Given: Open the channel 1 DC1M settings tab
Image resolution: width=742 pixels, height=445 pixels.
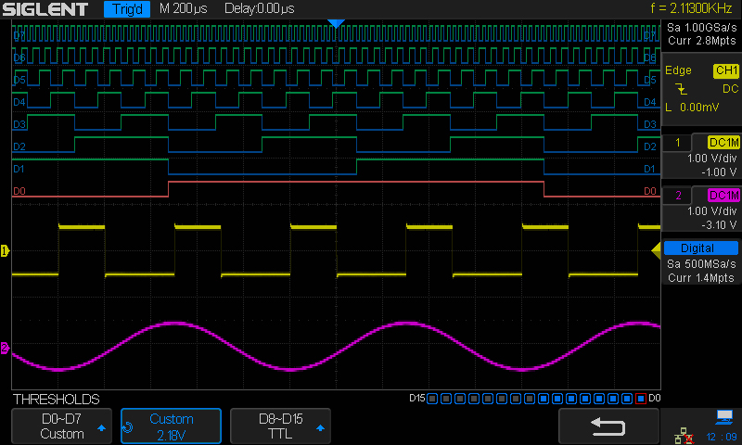Looking at the screenshot, I should click(723, 143).
